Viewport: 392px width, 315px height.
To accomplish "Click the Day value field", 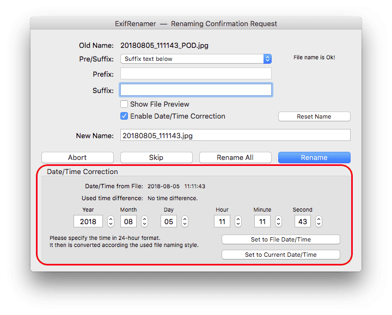I will coord(169,221).
